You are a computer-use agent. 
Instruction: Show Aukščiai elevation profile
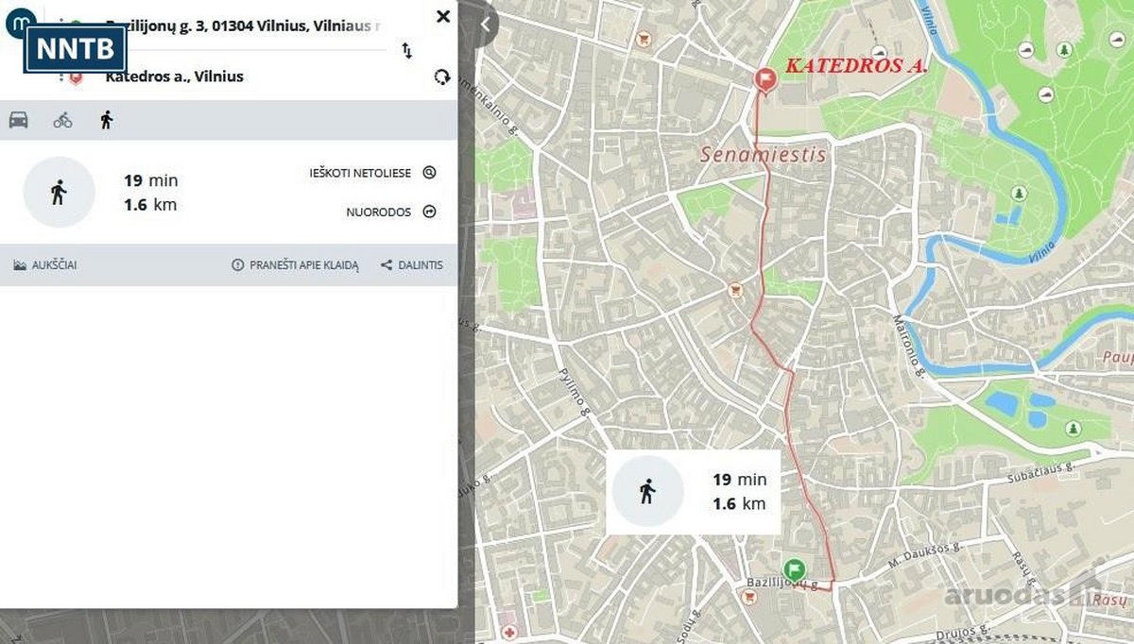click(45, 265)
